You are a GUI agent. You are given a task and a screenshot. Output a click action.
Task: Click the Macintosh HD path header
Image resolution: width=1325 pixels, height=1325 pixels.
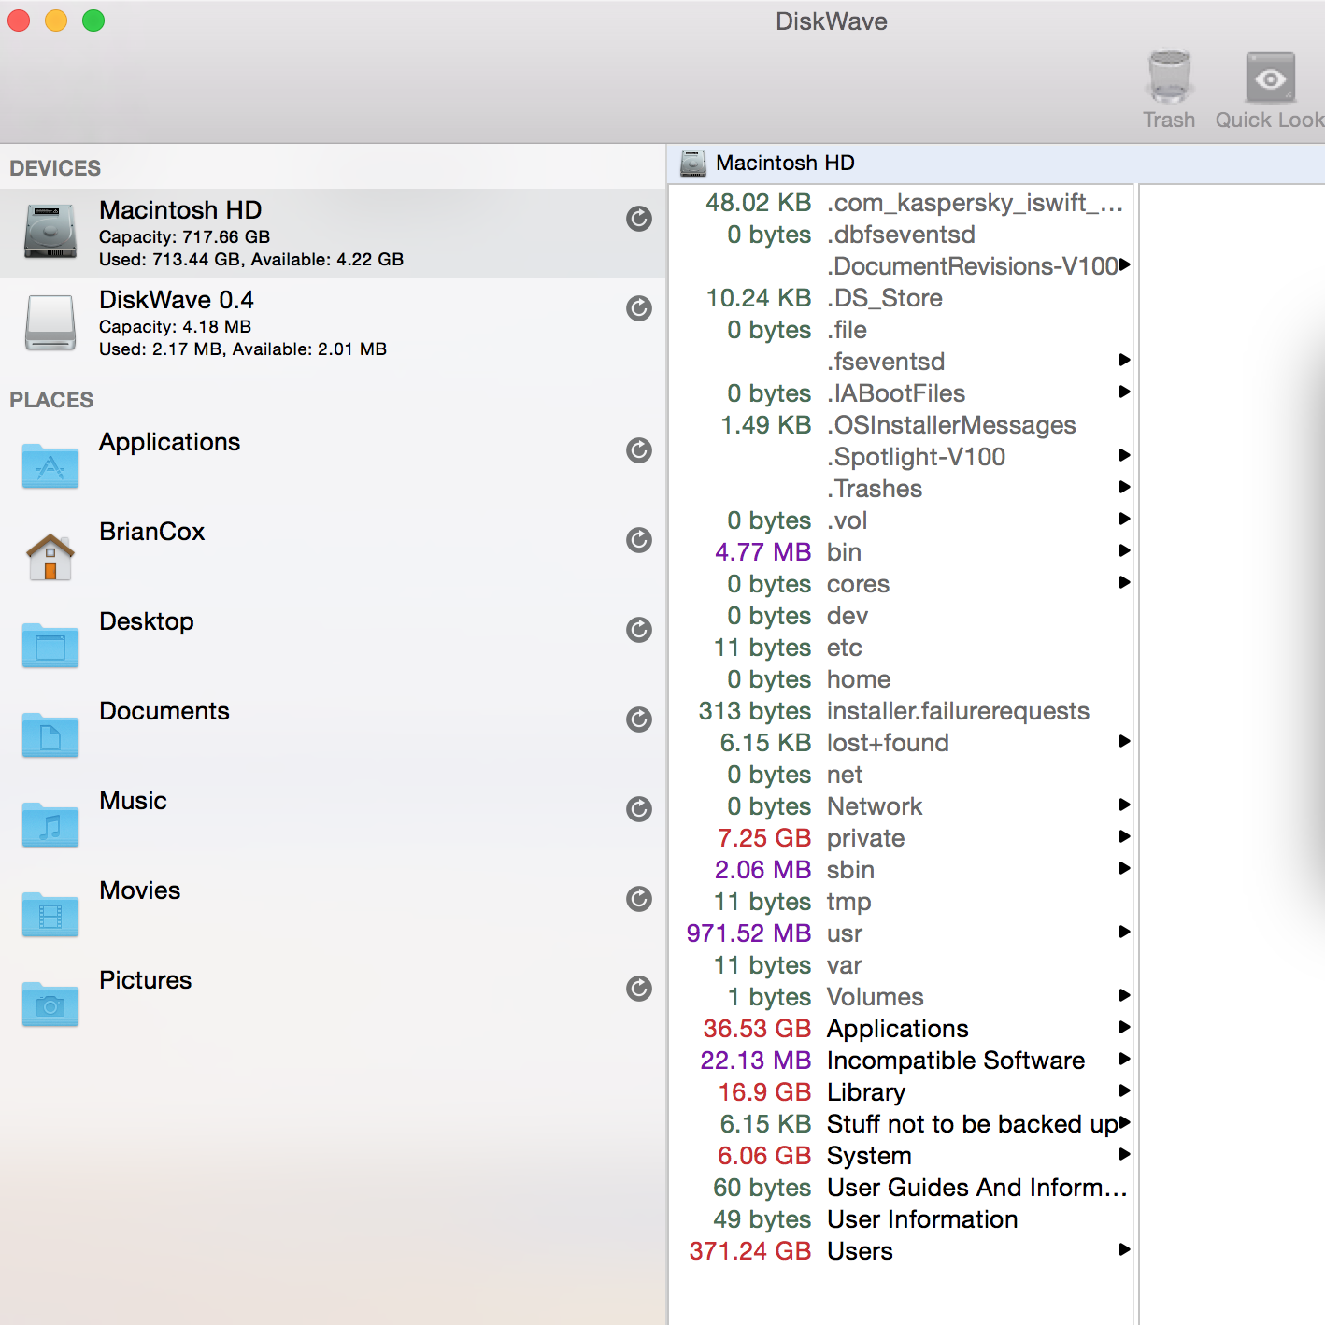pos(785,164)
